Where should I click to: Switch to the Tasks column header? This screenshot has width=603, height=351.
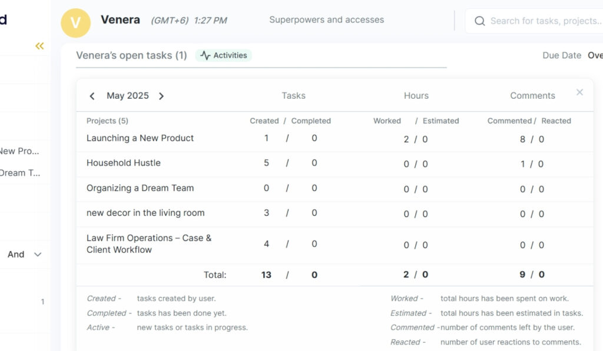[293, 95]
